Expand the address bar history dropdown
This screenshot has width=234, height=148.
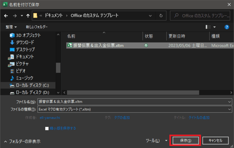(x=151, y=16)
